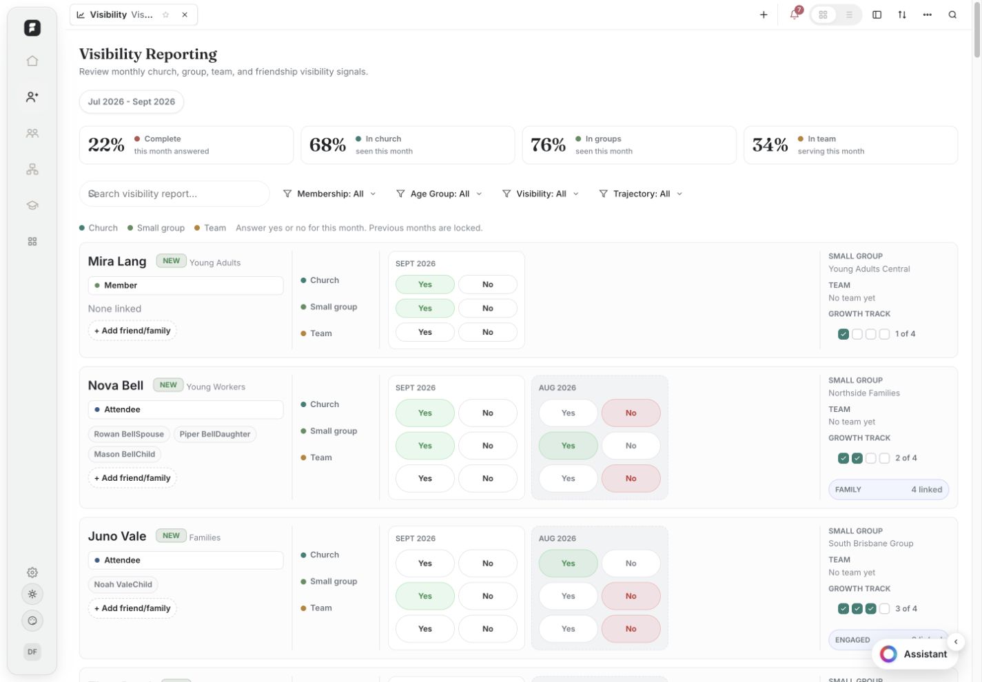This screenshot has width=982, height=682.
Task: Open the DF user avatar
Action: (32, 652)
